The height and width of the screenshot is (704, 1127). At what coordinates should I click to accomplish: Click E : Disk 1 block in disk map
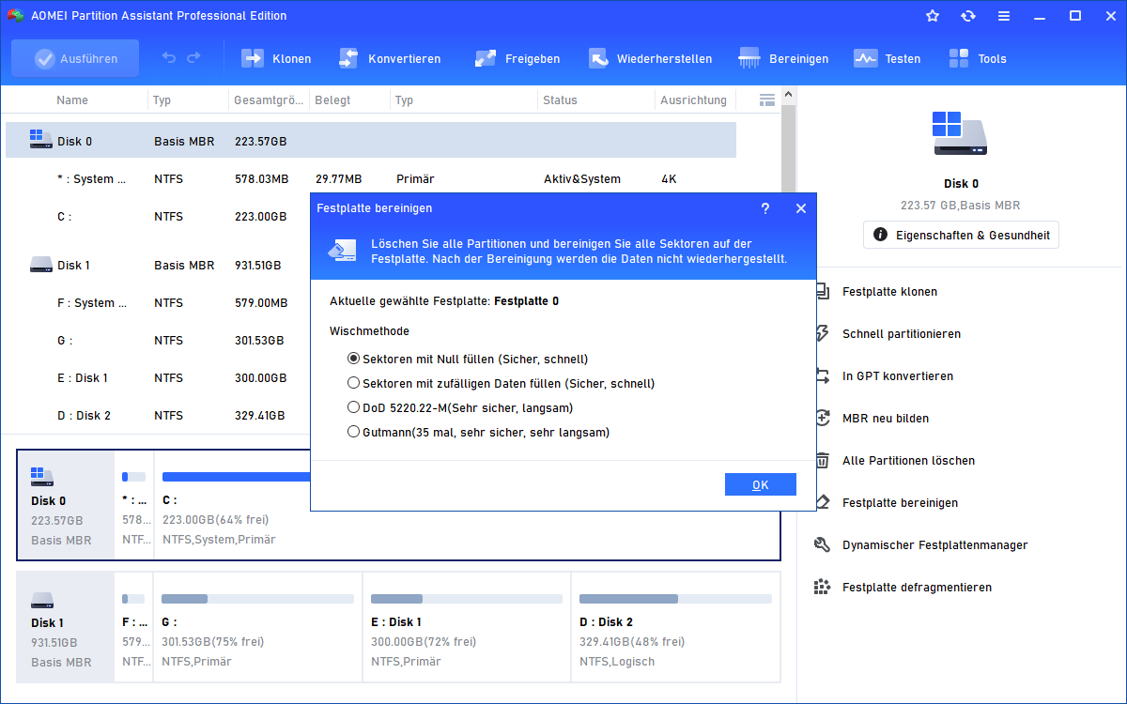click(x=467, y=628)
